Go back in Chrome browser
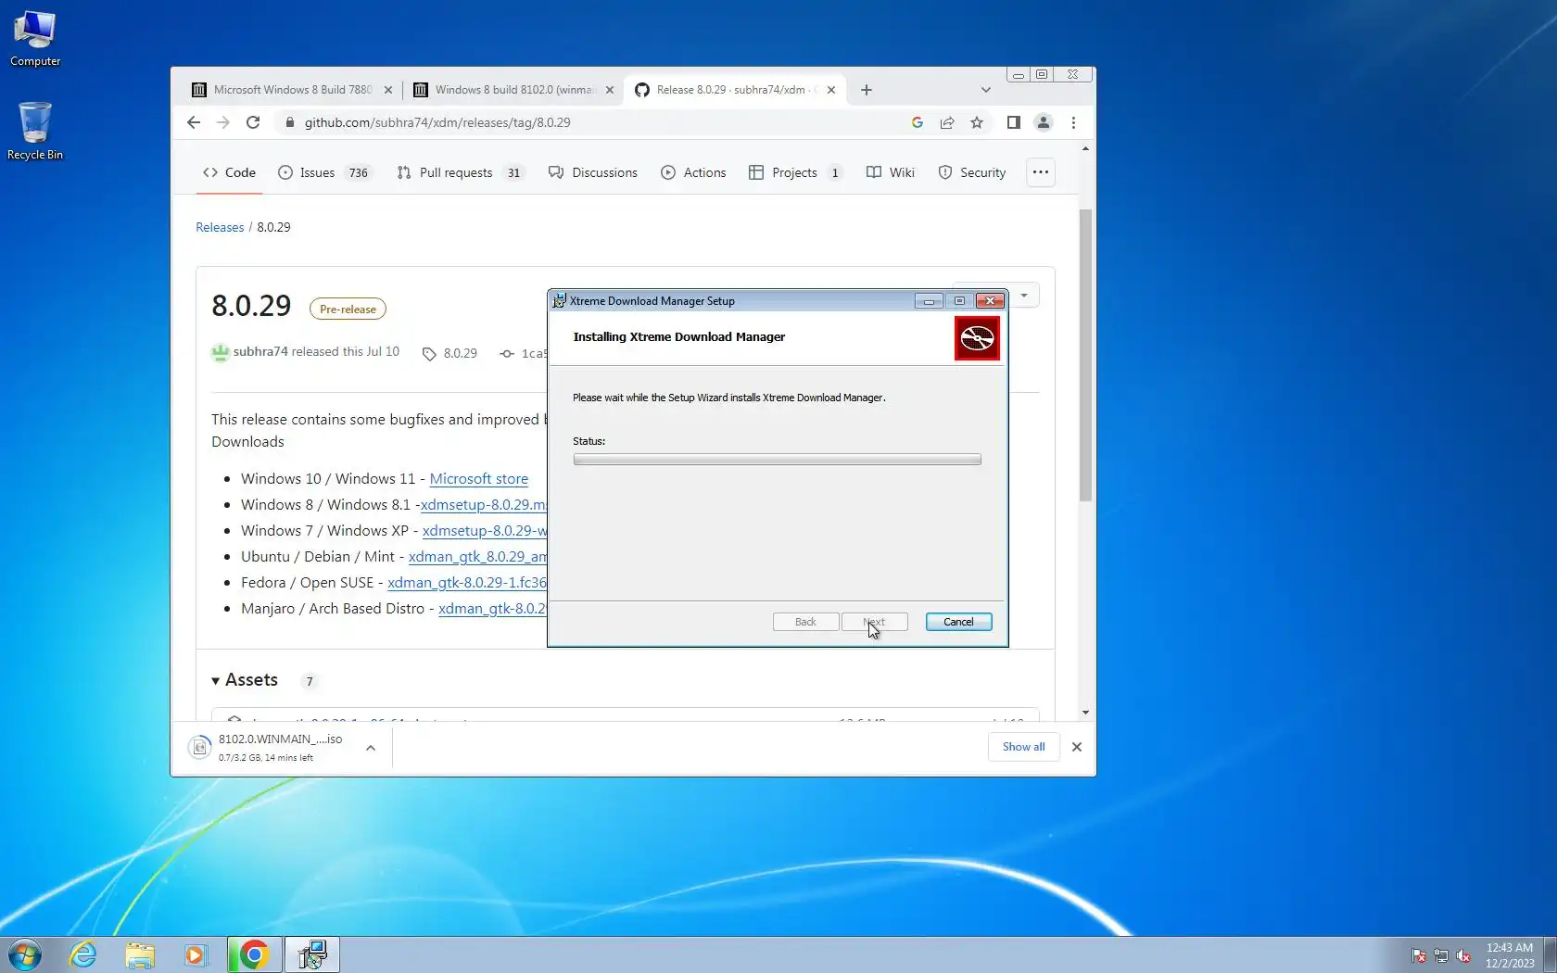1557x973 pixels. (194, 122)
